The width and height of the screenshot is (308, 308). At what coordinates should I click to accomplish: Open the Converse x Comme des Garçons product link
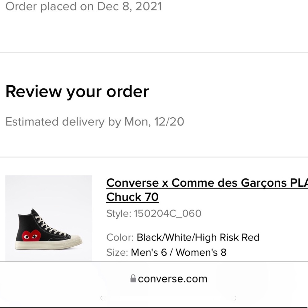coord(206,183)
